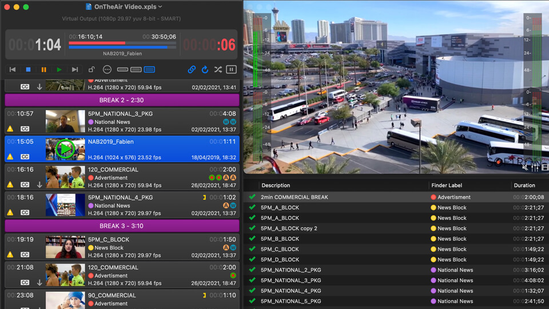Switch to compact single-line row view
This screenshot has width=549, height=309.
pos(122,70)
